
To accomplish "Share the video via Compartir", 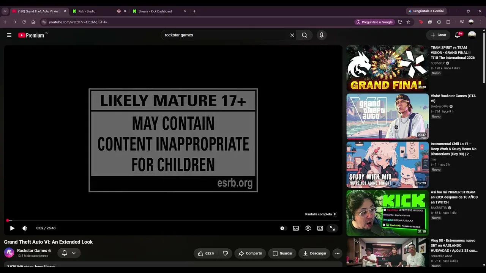I will 250,253.
